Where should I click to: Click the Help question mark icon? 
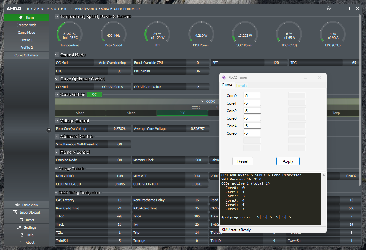pos(22,235)
